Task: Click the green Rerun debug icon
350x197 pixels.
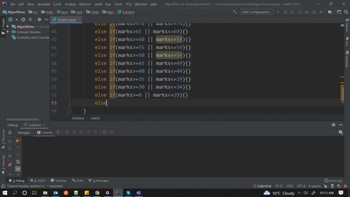Action: tap(10, 132)
